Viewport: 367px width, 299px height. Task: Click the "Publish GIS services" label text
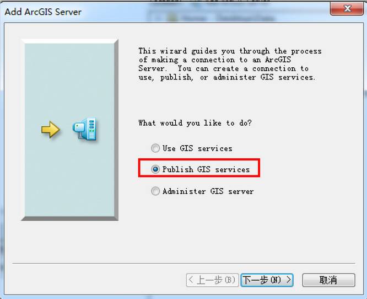tap(206, 169)
